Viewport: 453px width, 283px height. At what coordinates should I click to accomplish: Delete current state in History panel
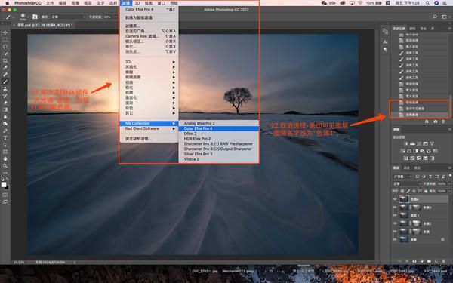coord(443,122)
